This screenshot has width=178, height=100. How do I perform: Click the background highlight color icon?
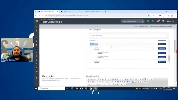coord(118,84)
